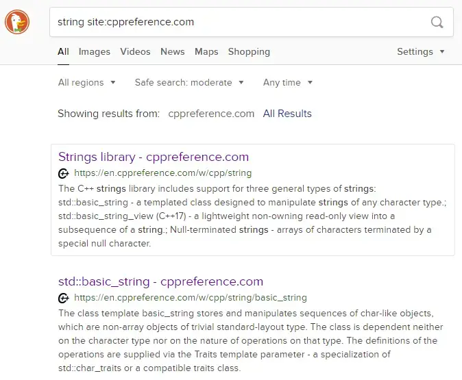Screen dimensions: 462x380
Task: Click the Strings library result description snippet
Action: (252, 216)
